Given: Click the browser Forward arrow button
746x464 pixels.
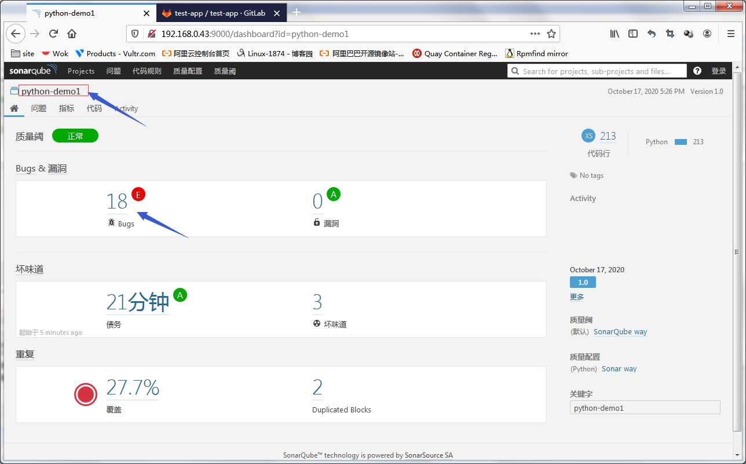Looking at the screenshot, I should pos(35,34).
